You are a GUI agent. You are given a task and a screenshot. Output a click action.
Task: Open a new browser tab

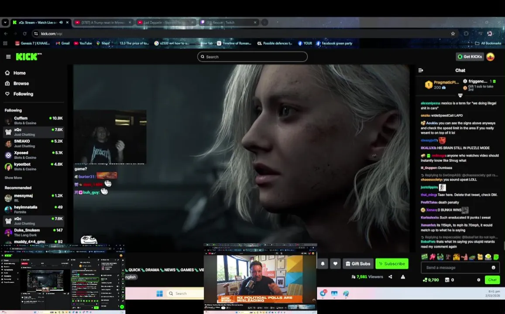tap(265, 23)
